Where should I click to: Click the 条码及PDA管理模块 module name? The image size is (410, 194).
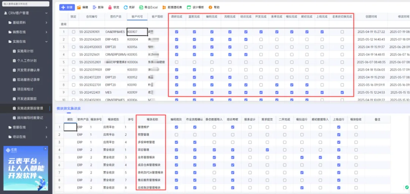coord(150,173)
